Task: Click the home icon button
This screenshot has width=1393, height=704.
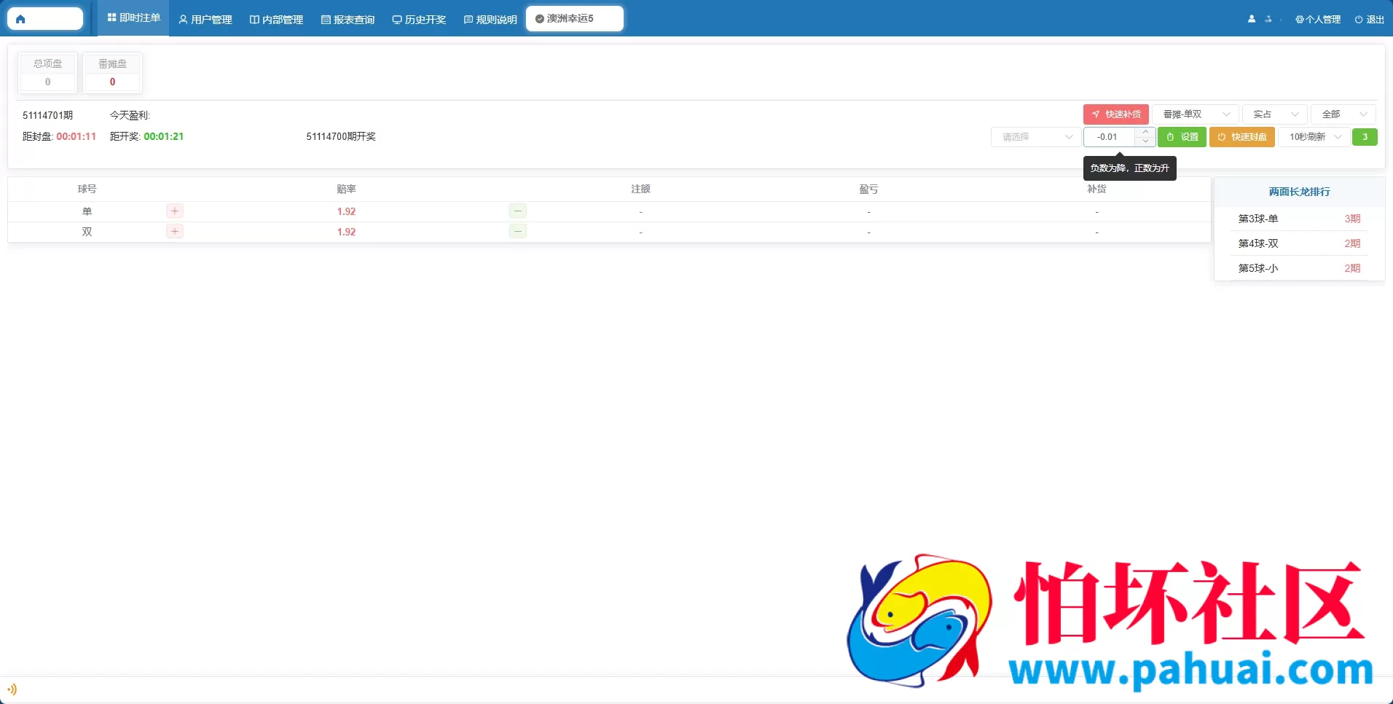Action: coord(45,19)
